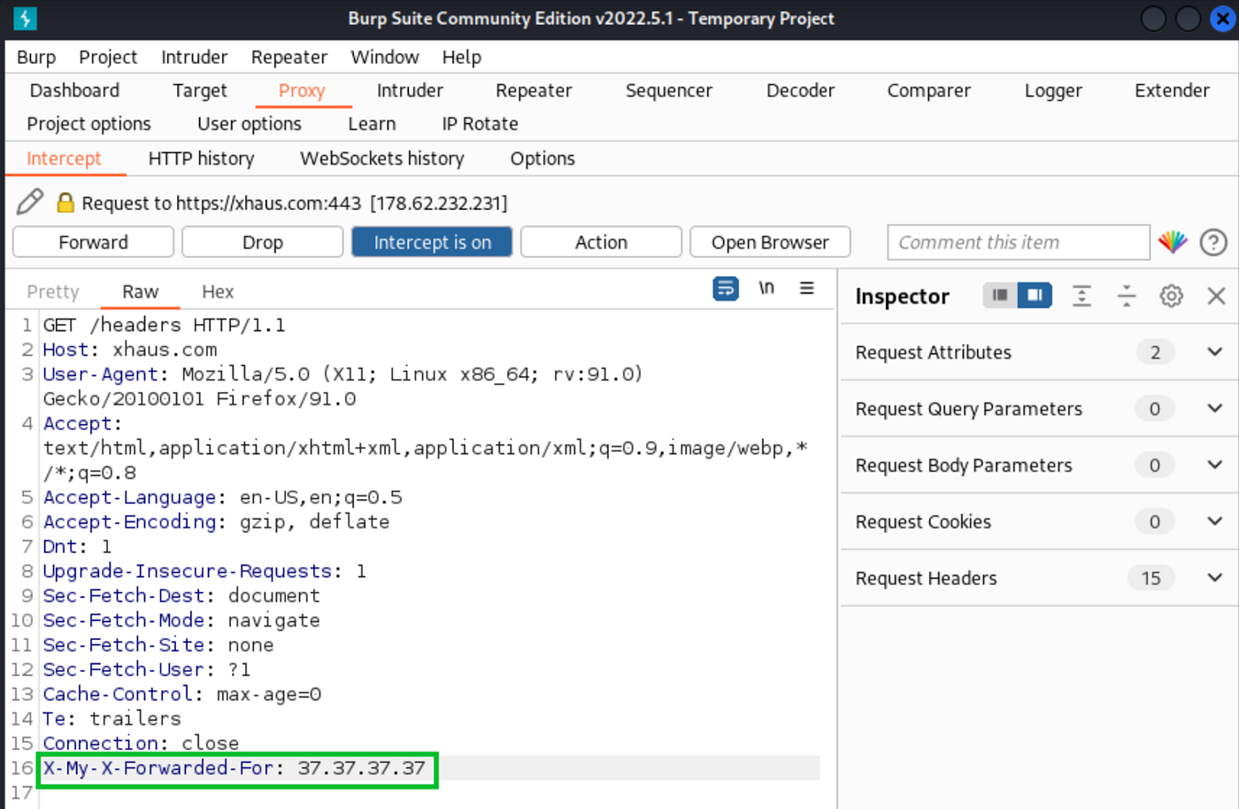Click the GET /headers HTTP/1.1 request line
1239x809 pixels.
pyautogui.click(x=165, y=325)
